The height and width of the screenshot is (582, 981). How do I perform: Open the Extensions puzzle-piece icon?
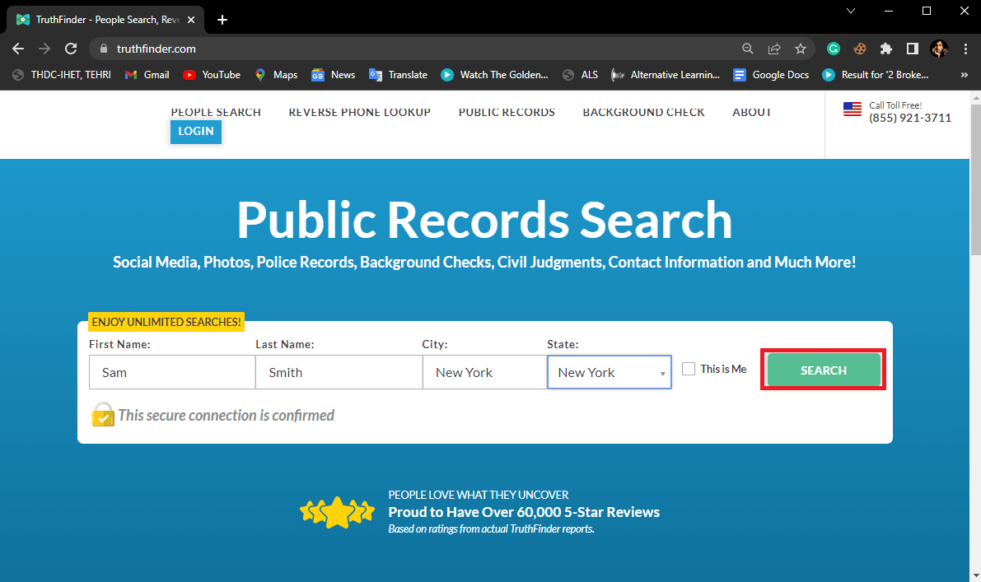pos(888,49)
